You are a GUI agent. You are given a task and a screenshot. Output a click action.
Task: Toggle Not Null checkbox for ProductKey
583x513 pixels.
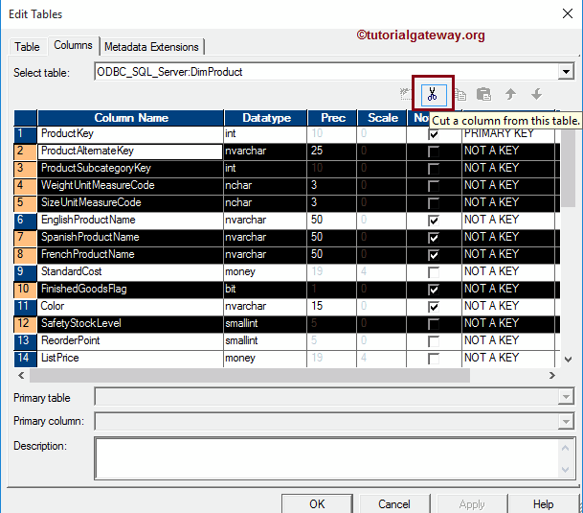pyautogui.click(x=434, y=134)
